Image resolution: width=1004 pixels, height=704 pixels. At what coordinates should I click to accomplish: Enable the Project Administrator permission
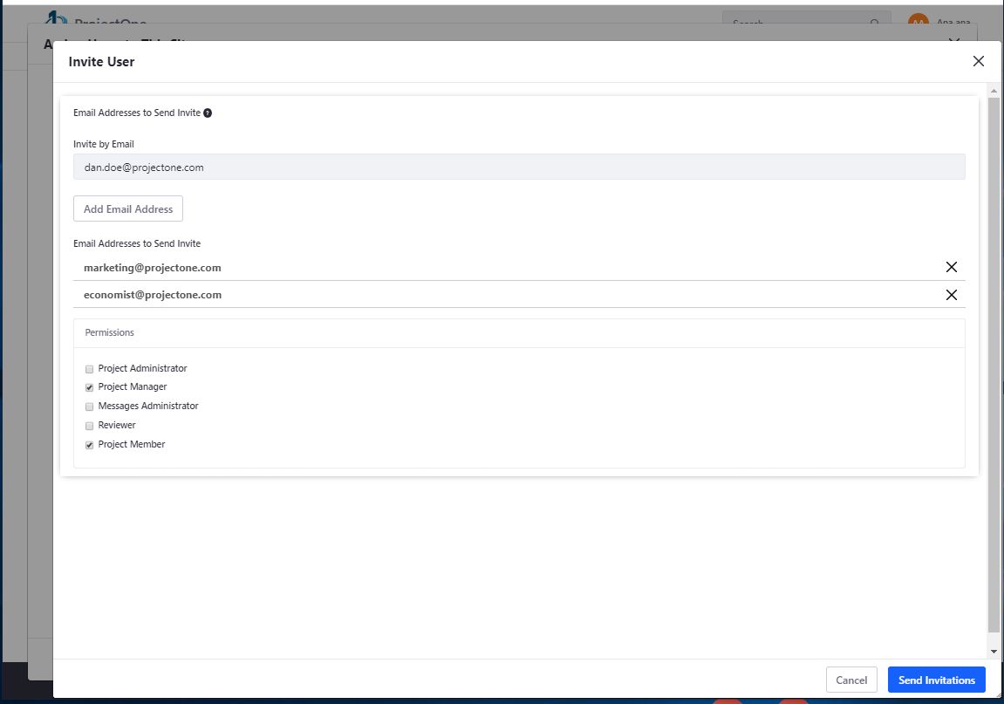pos(90,369)
